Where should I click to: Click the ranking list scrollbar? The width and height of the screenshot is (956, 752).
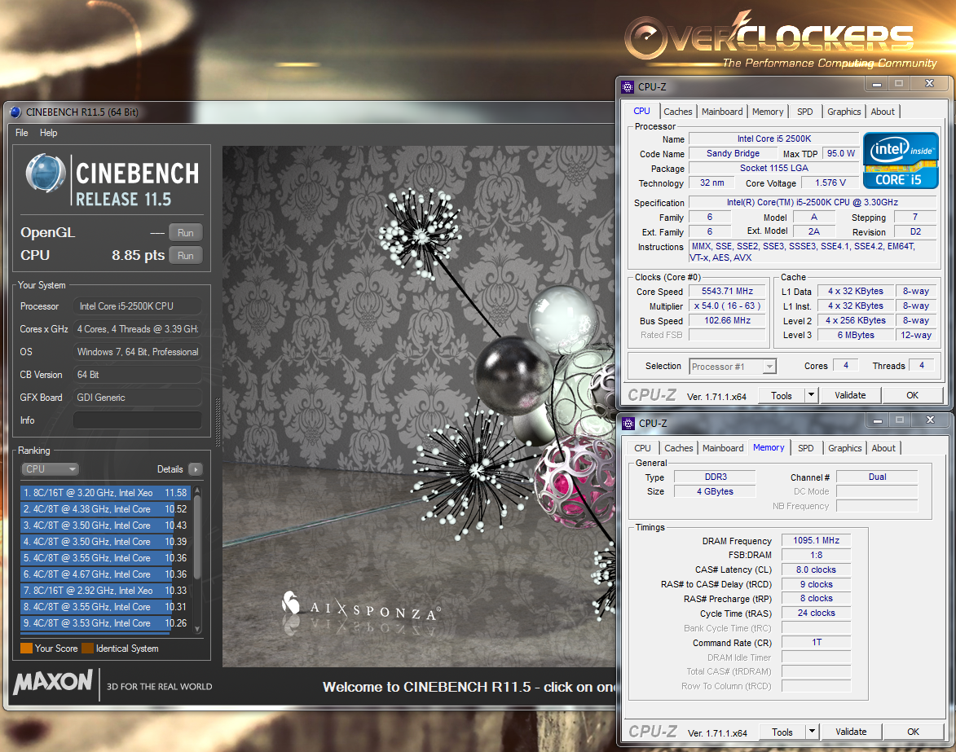click(x=197, y=536)
